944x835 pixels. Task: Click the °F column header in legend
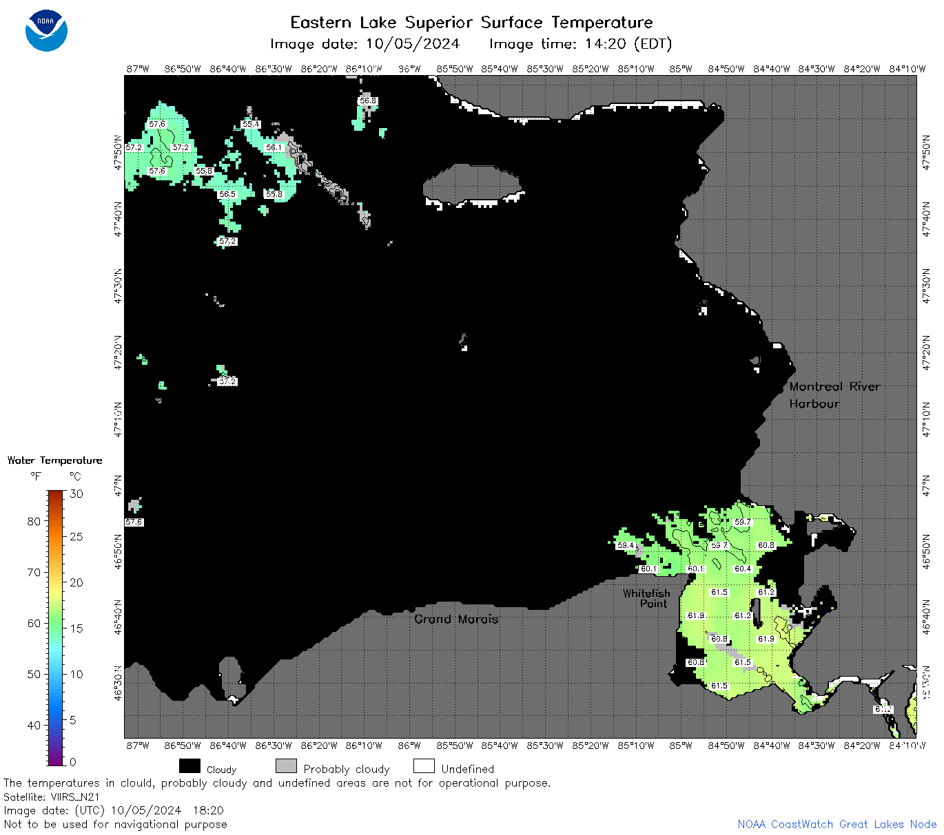pos(36,476)
